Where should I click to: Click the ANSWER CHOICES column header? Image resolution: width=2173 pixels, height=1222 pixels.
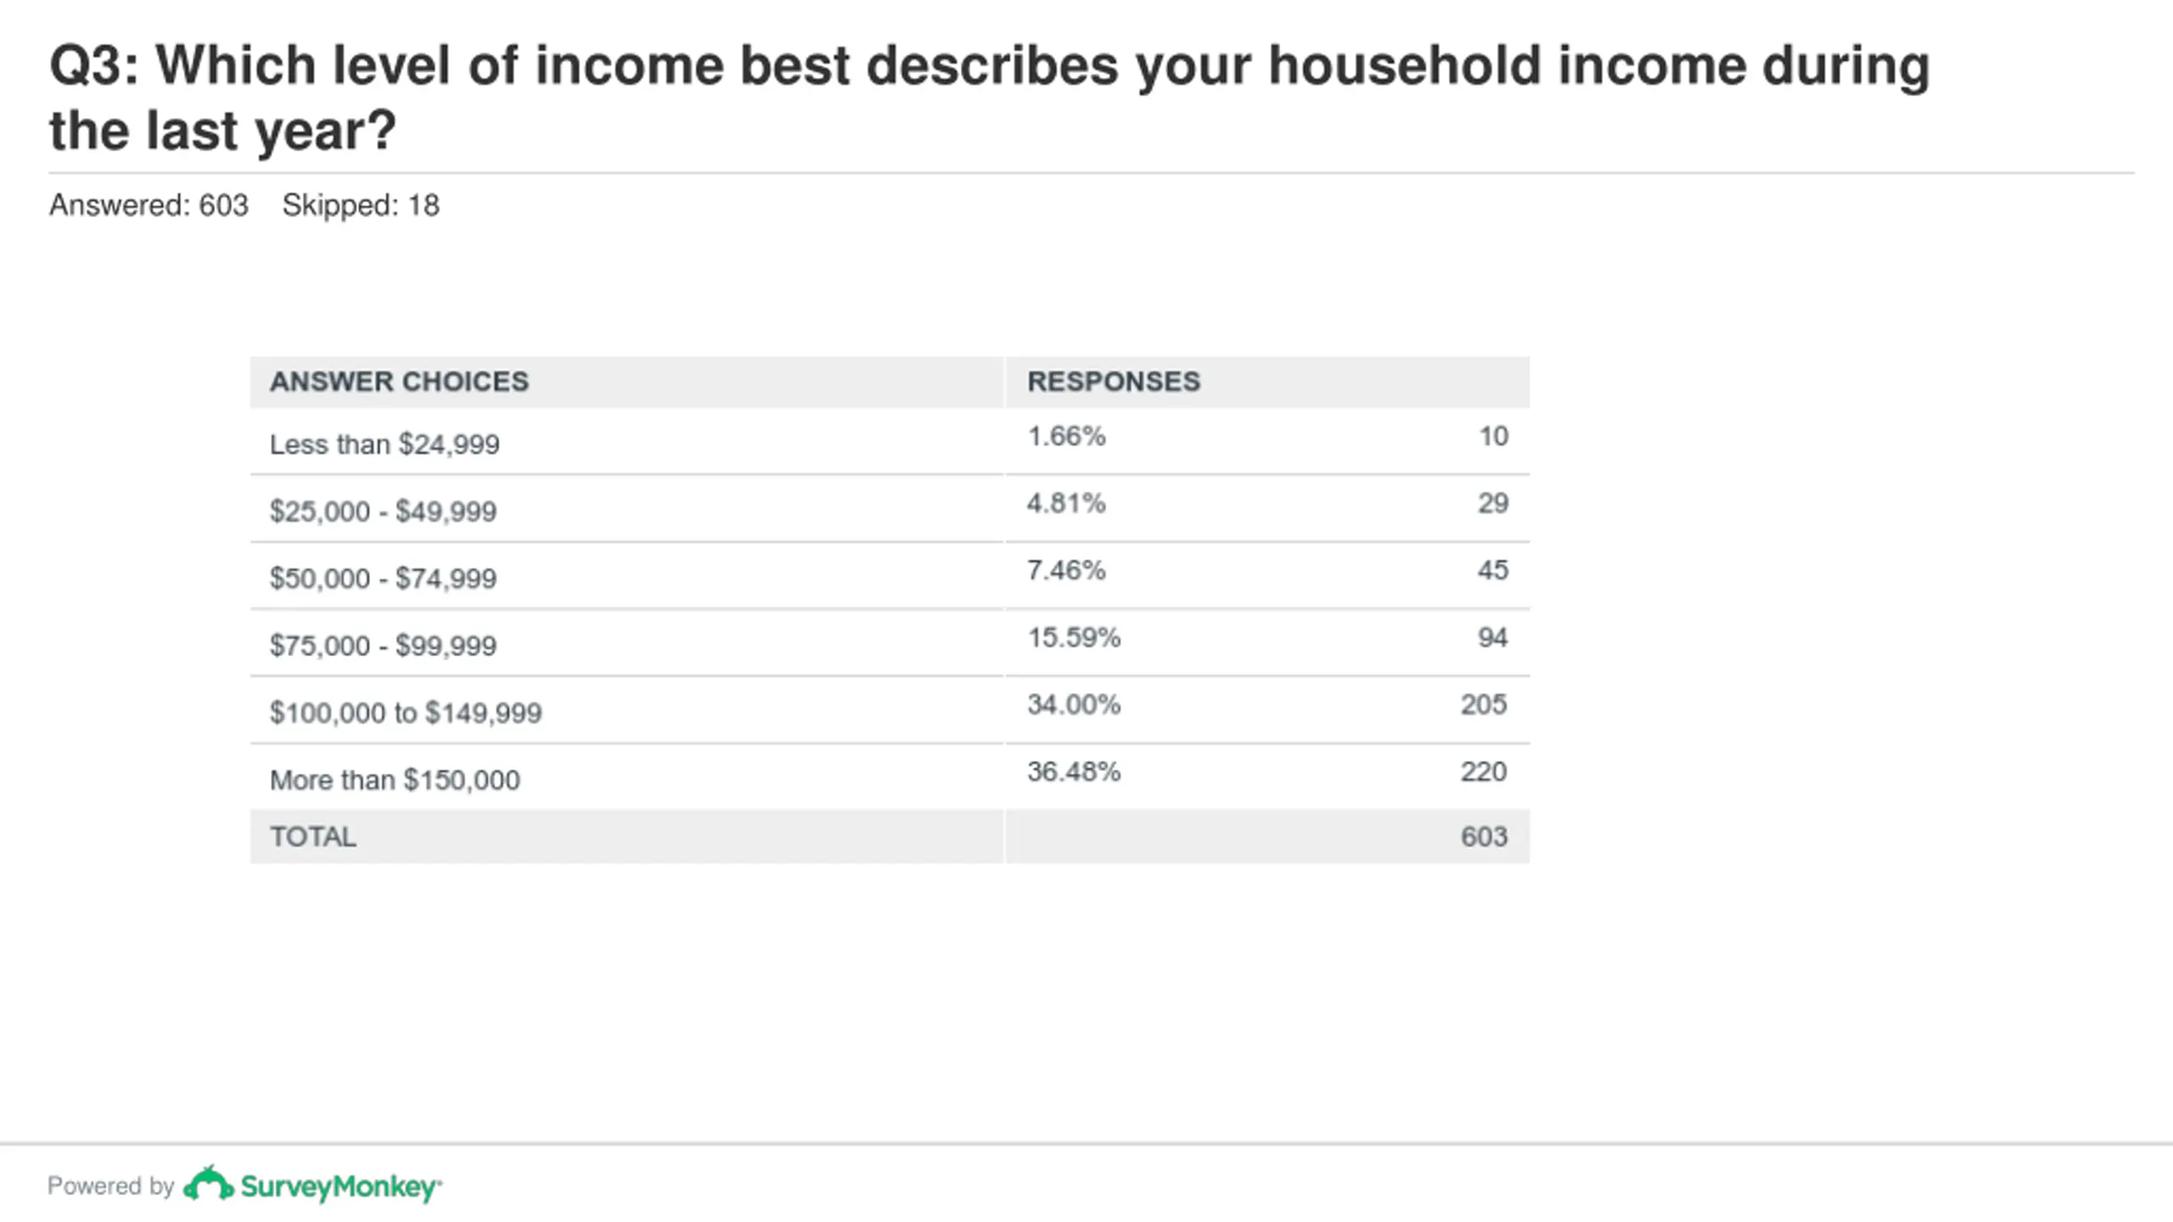pyautogui.click(x=399, y=382)
